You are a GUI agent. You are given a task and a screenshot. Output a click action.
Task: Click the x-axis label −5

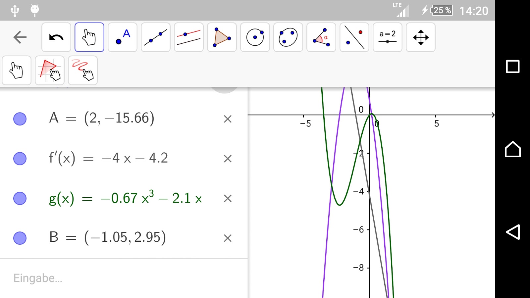(x=305, y=124)
